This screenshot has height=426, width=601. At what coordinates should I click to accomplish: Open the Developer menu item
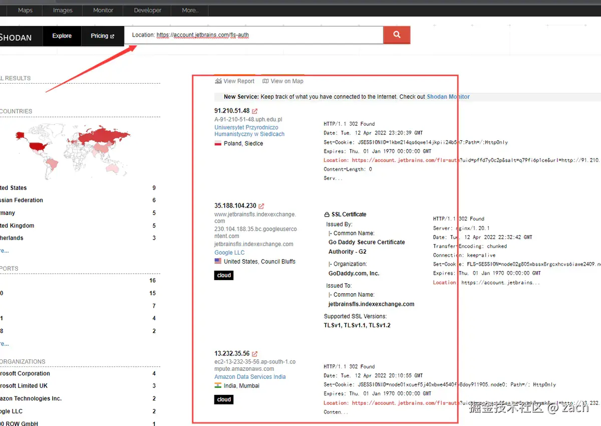[x=148, y=10]
